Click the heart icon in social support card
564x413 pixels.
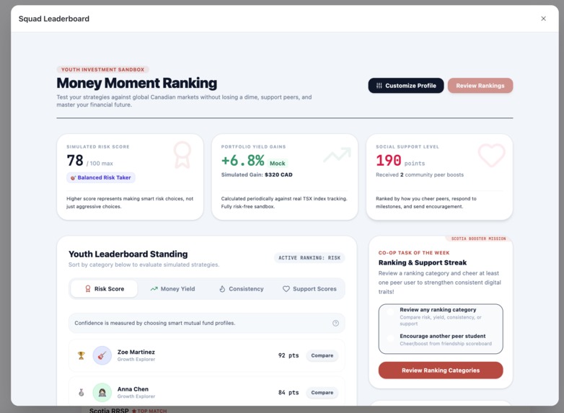491,155
